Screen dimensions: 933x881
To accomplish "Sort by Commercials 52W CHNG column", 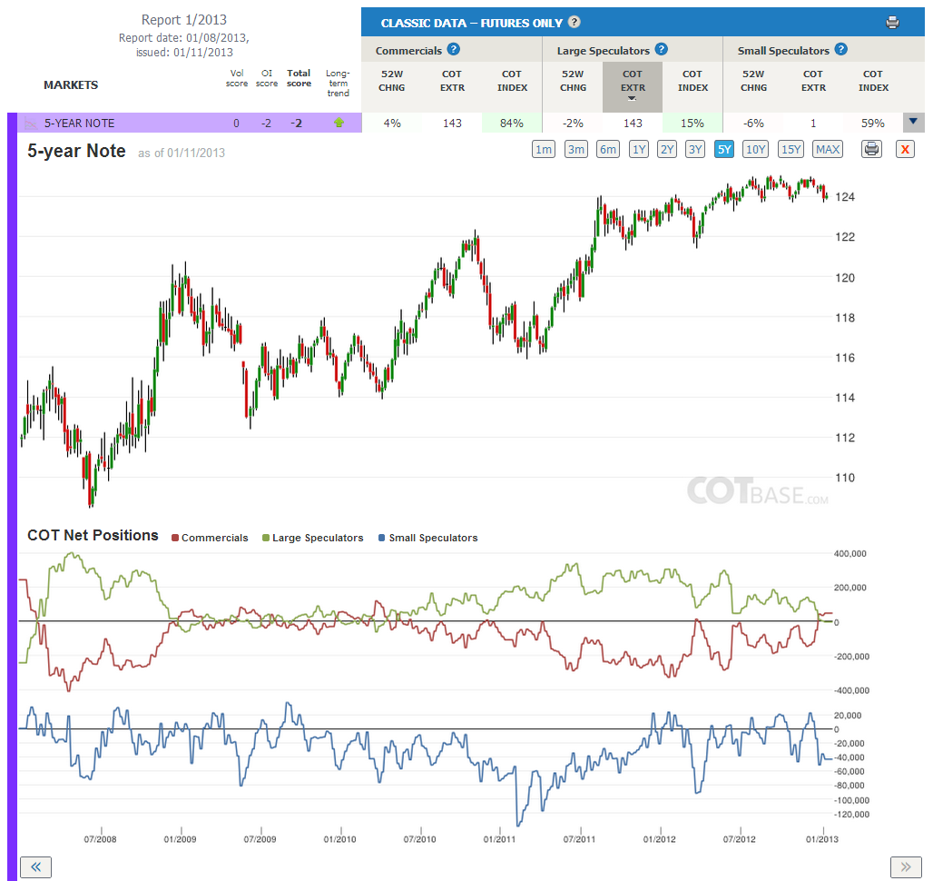I will pos(391,81).
